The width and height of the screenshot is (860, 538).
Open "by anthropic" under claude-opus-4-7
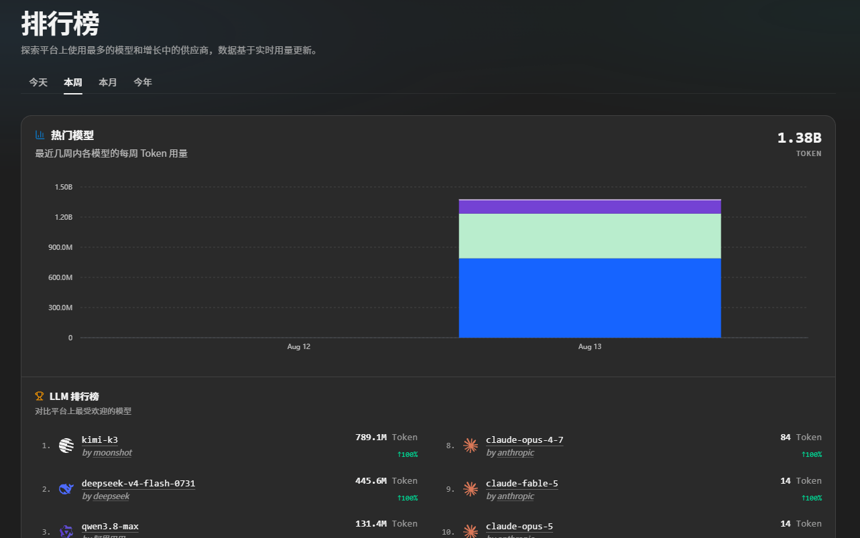(x=510, y=453)
